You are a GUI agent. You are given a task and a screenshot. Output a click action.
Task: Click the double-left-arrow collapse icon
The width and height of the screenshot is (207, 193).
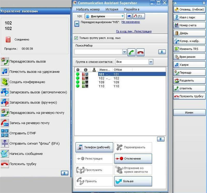[x=77, y=24]
